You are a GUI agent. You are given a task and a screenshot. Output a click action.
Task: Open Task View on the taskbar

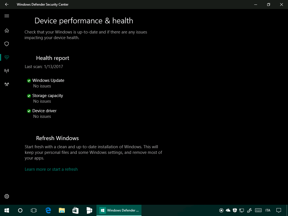[x=34, y=210]
